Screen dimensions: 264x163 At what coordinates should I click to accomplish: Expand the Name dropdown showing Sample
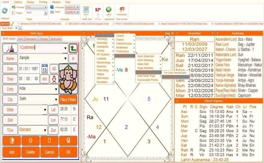coord(65,58)
